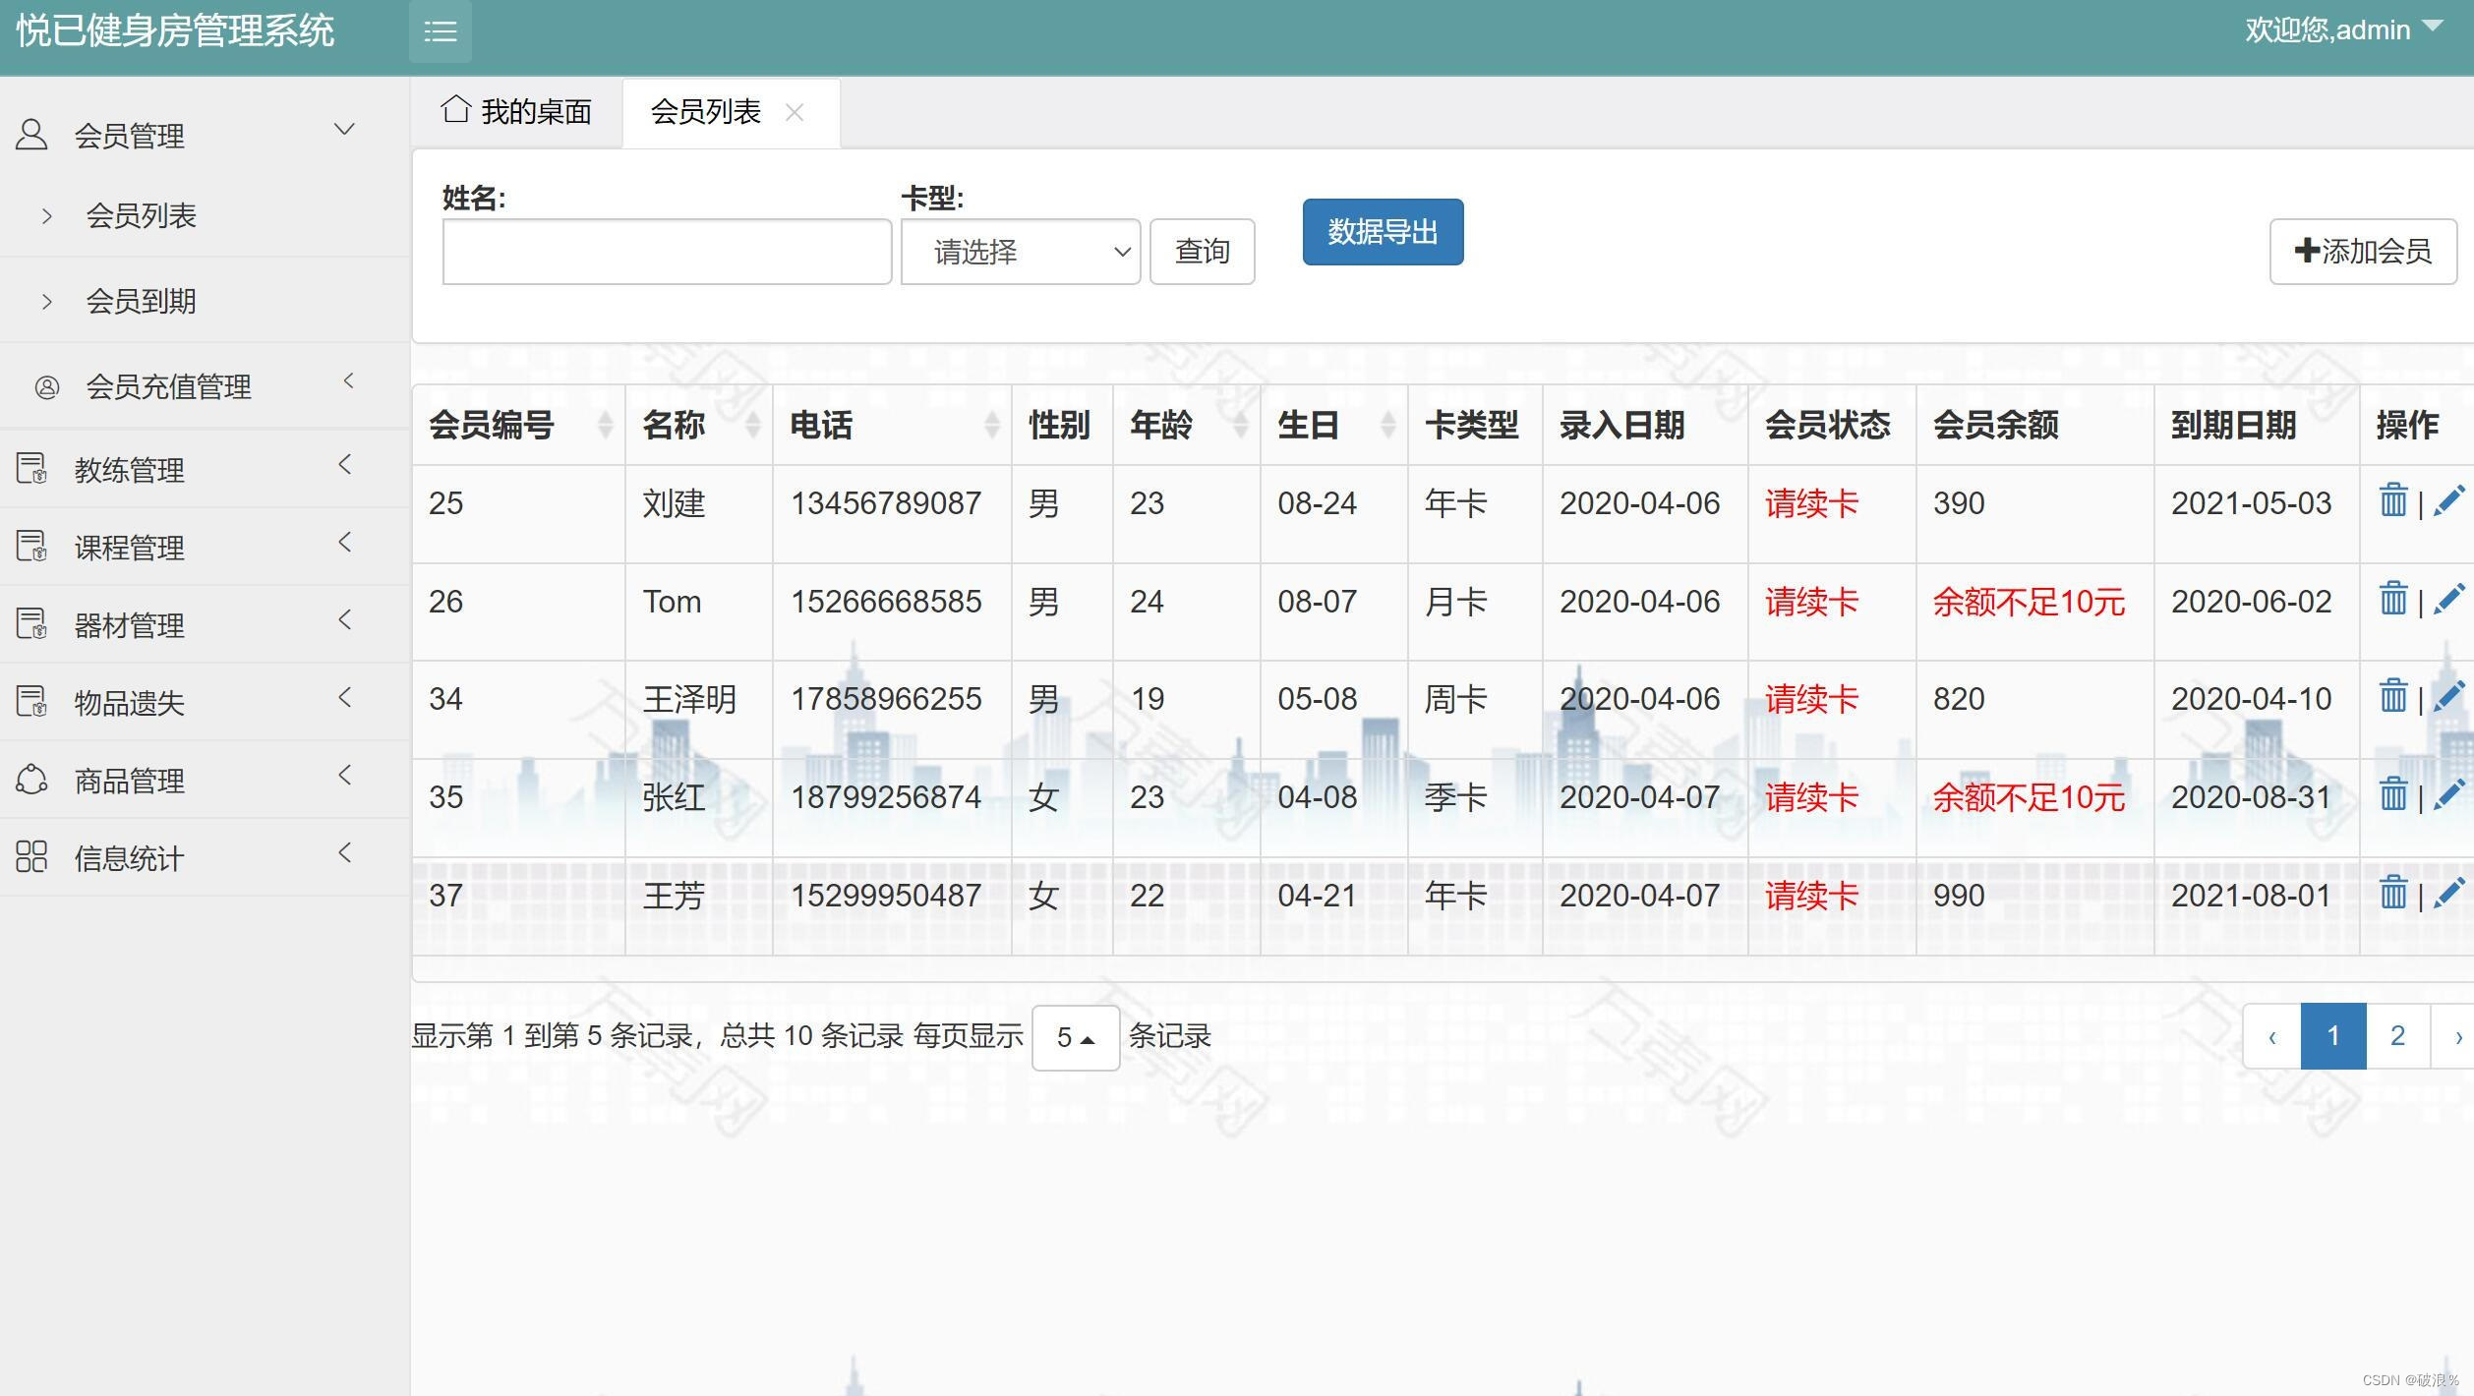
Task: Go to next page with the › arrow
Action: coord(2456,1035)
